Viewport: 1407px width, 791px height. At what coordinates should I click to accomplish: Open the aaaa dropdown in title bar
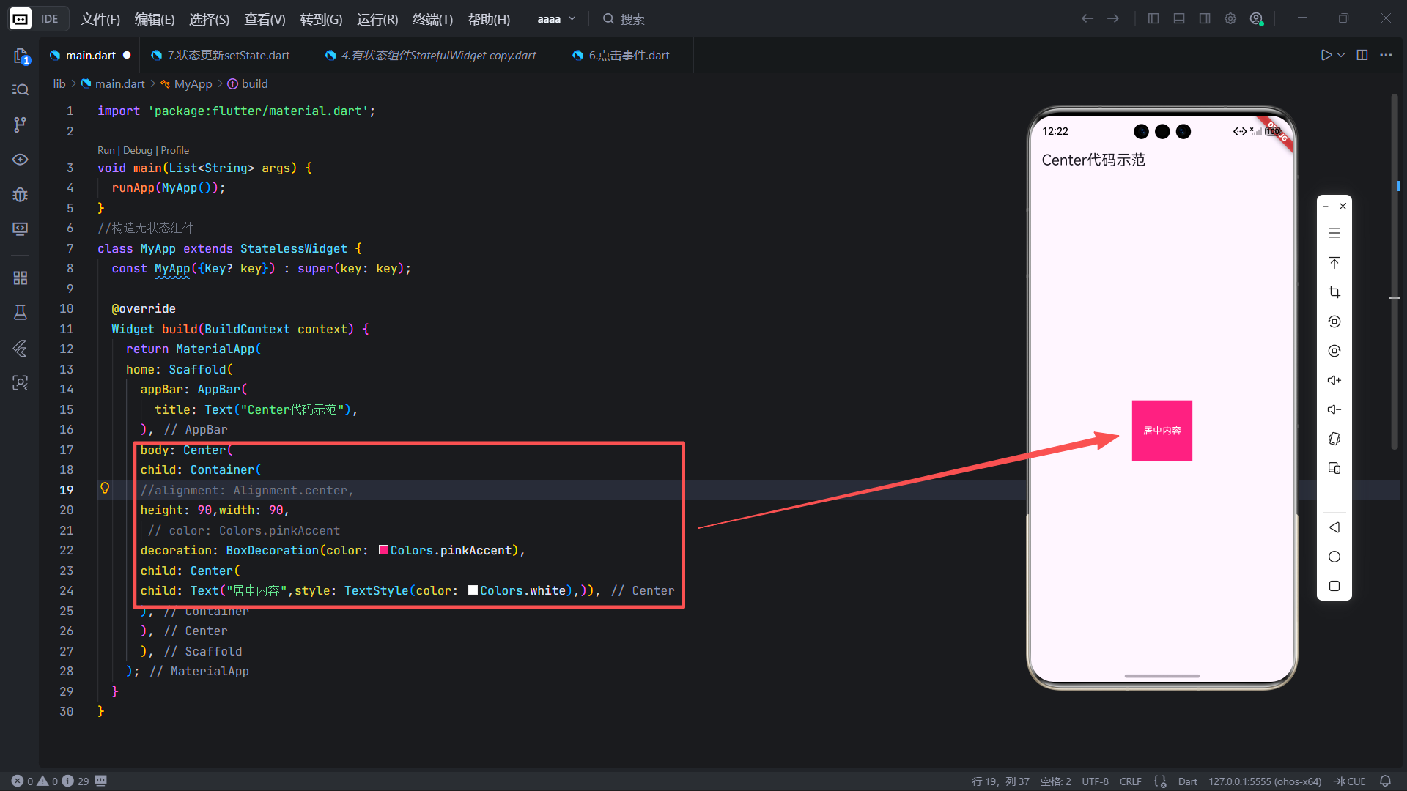556,19
